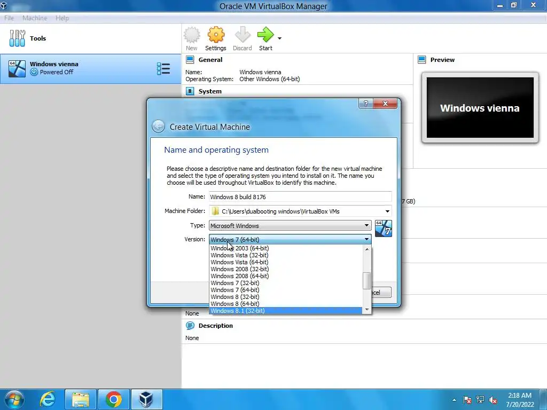Click the Preview section icon

422,60
